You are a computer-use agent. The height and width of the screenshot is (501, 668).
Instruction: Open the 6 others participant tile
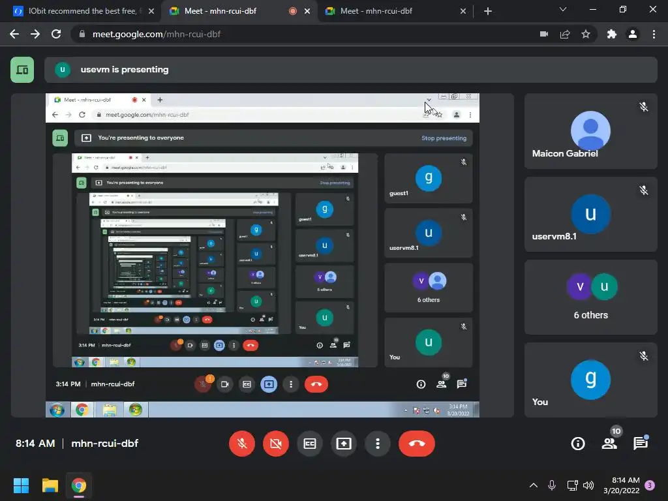[x=590, y=297]
